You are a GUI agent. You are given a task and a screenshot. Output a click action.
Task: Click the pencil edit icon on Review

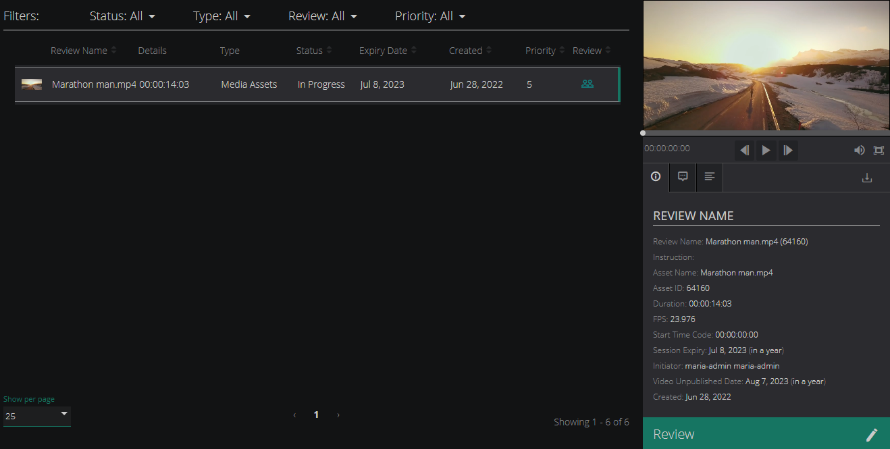pyautogui.click(x=872, y=435)
